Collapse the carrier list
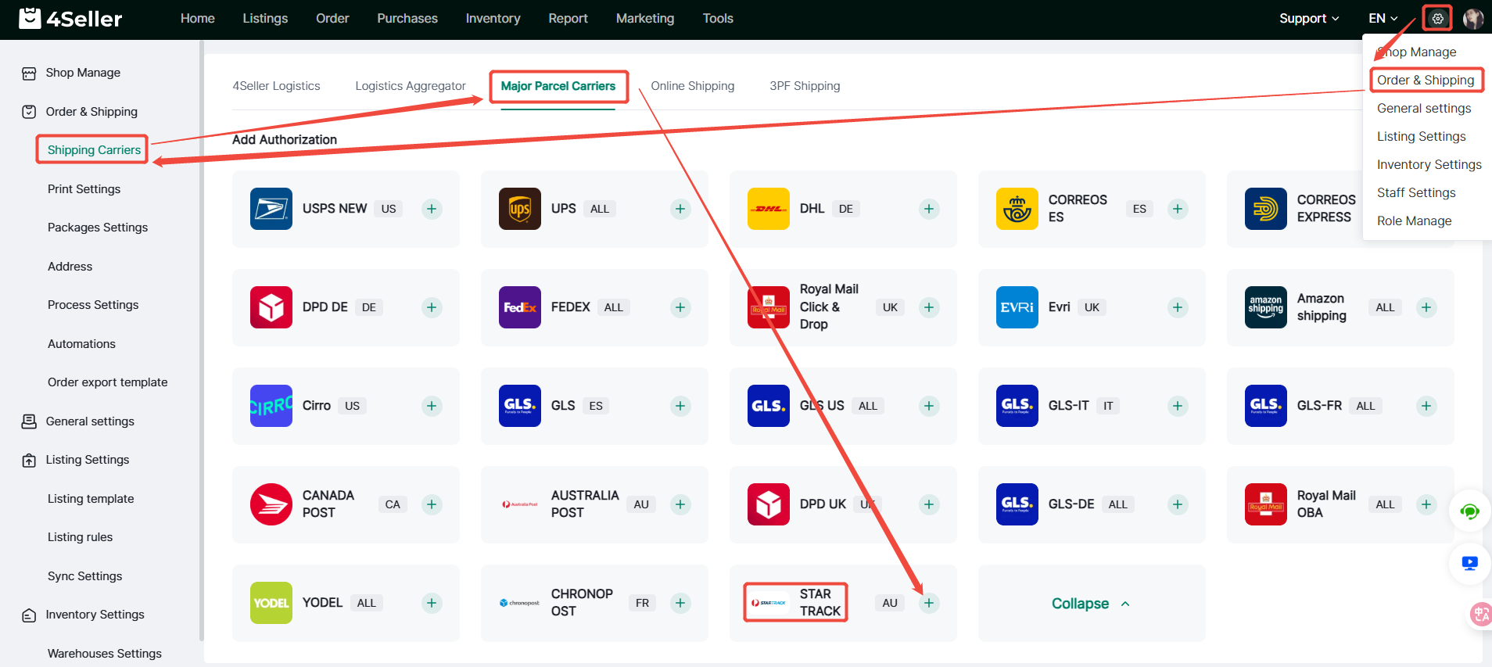 (x=1091, y=604)
